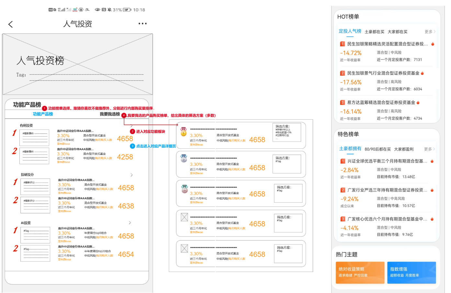Tap the battery icon in status bar
The width and height of the screenshot is (451, 293).
(x=127, y=10)
